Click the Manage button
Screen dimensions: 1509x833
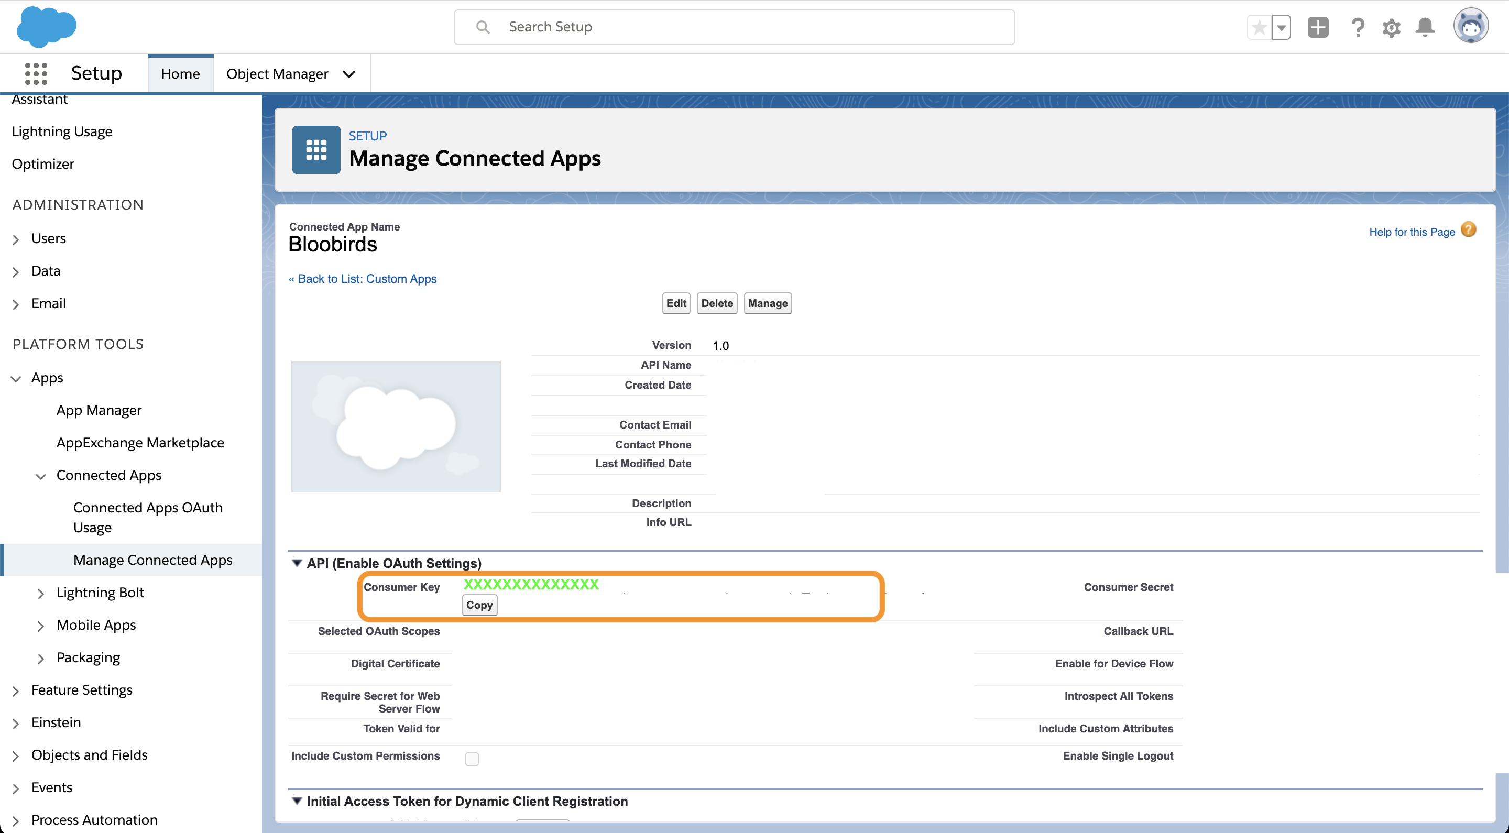tap(768, 303)
